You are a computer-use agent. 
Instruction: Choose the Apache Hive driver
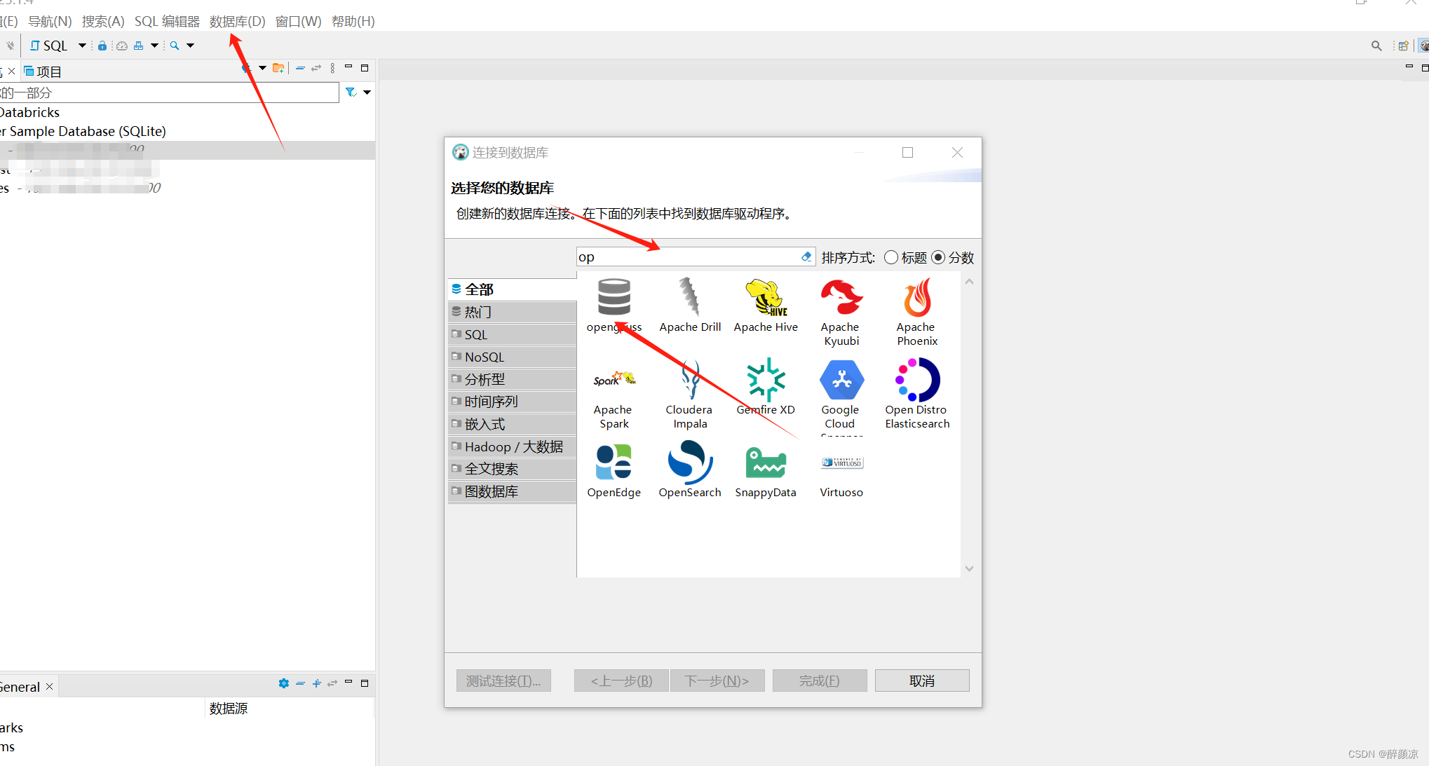[x=765, y=301]
